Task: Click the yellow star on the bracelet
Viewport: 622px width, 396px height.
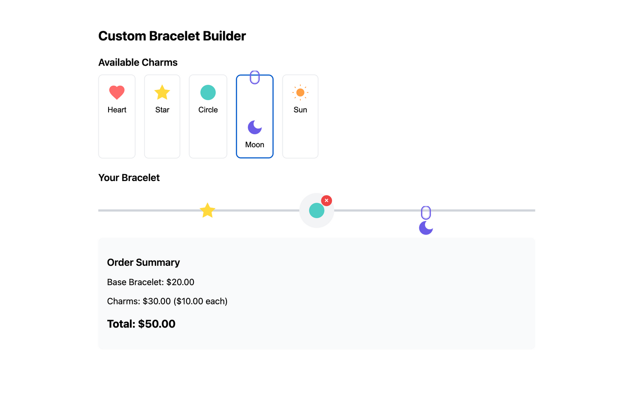Action: (208, 210)
